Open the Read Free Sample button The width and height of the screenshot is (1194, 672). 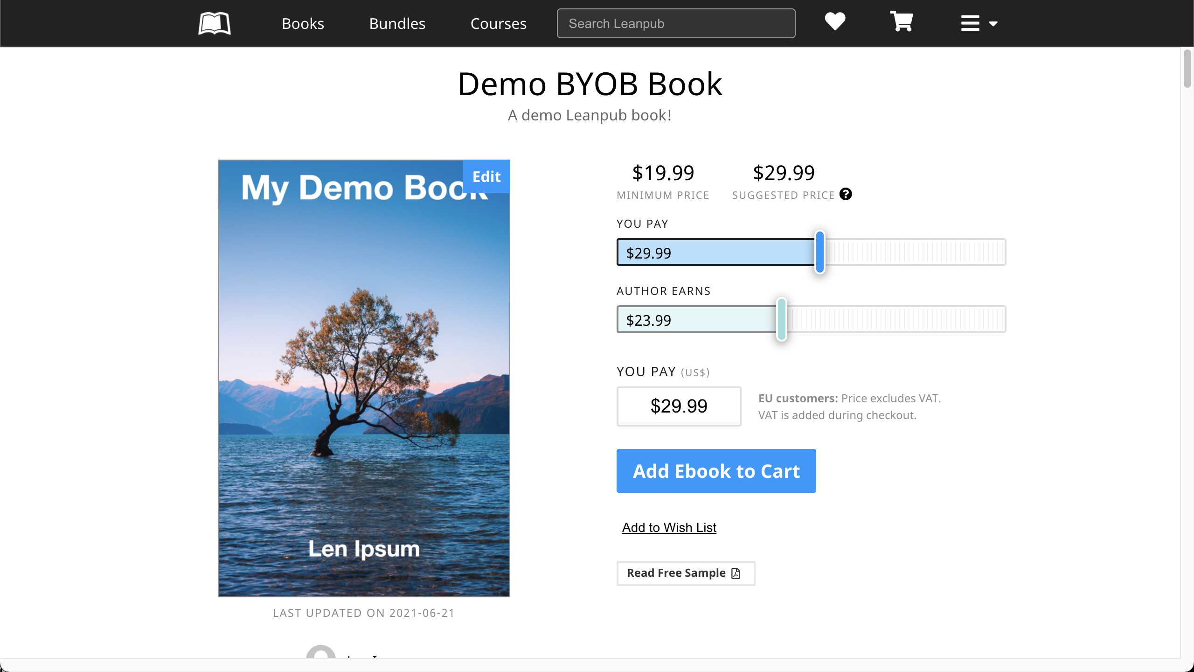click(x=676, y=573)
